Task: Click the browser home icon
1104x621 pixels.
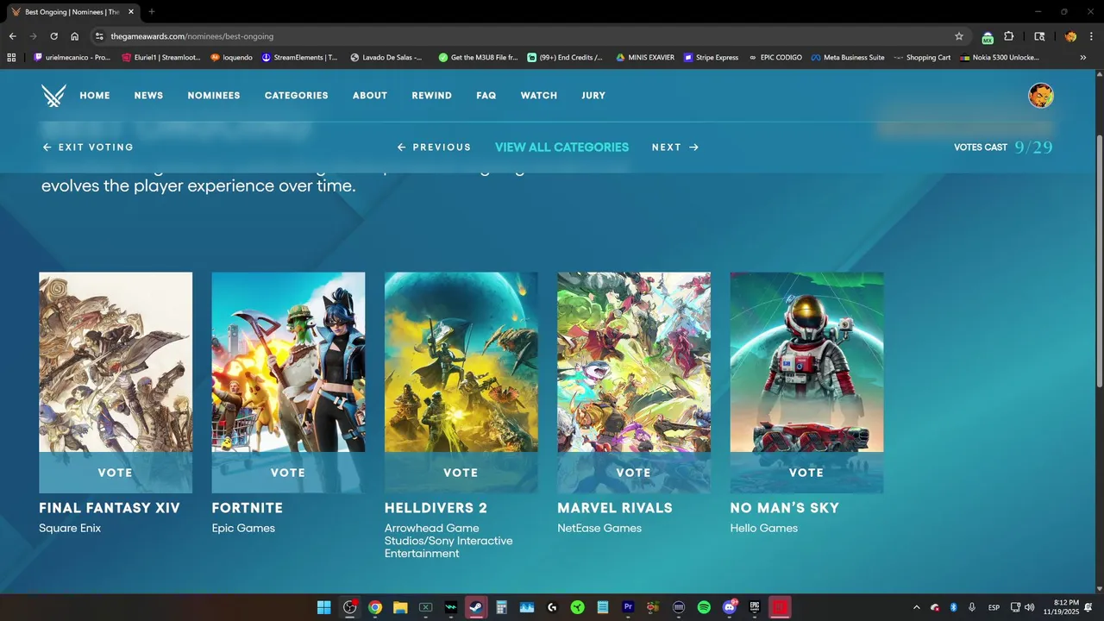Action: (75, 36)
